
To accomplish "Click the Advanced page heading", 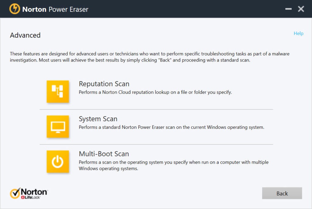I will coord(25,35).
